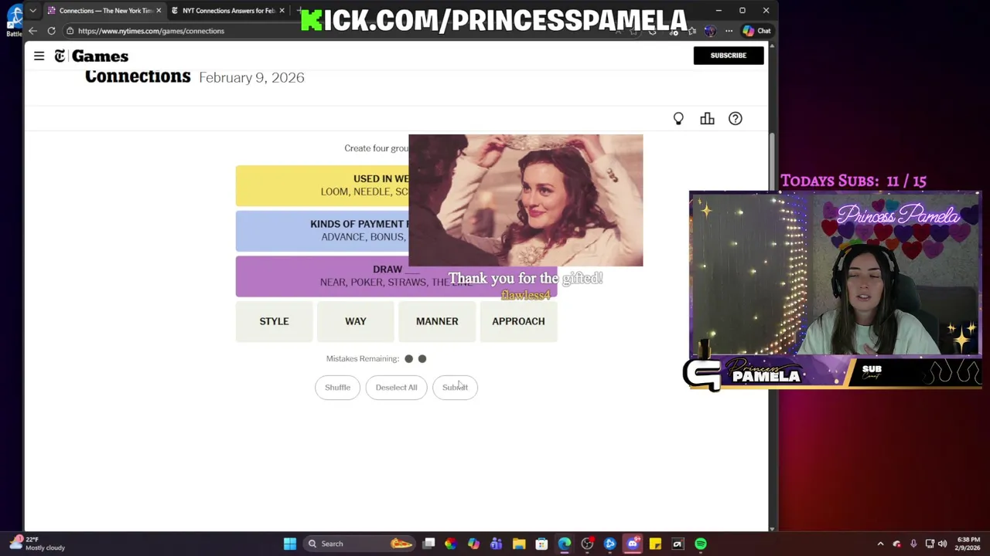This screenshot has width=990, height=556.
Task: Click the webcam overlay of Princess Pamela
Action: pyautogui.click(x=835, y=272)
